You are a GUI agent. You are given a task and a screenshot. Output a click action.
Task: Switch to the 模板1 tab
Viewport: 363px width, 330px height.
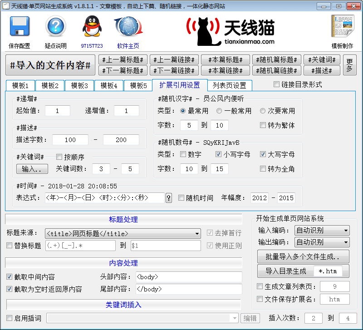pos(20,86)
